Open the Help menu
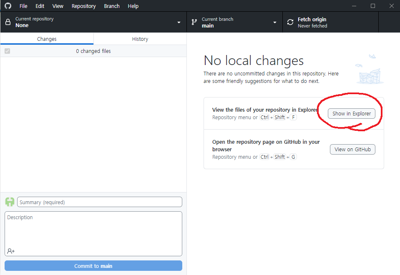The width and height of the screenshot is (400, 275). point(133,6)
